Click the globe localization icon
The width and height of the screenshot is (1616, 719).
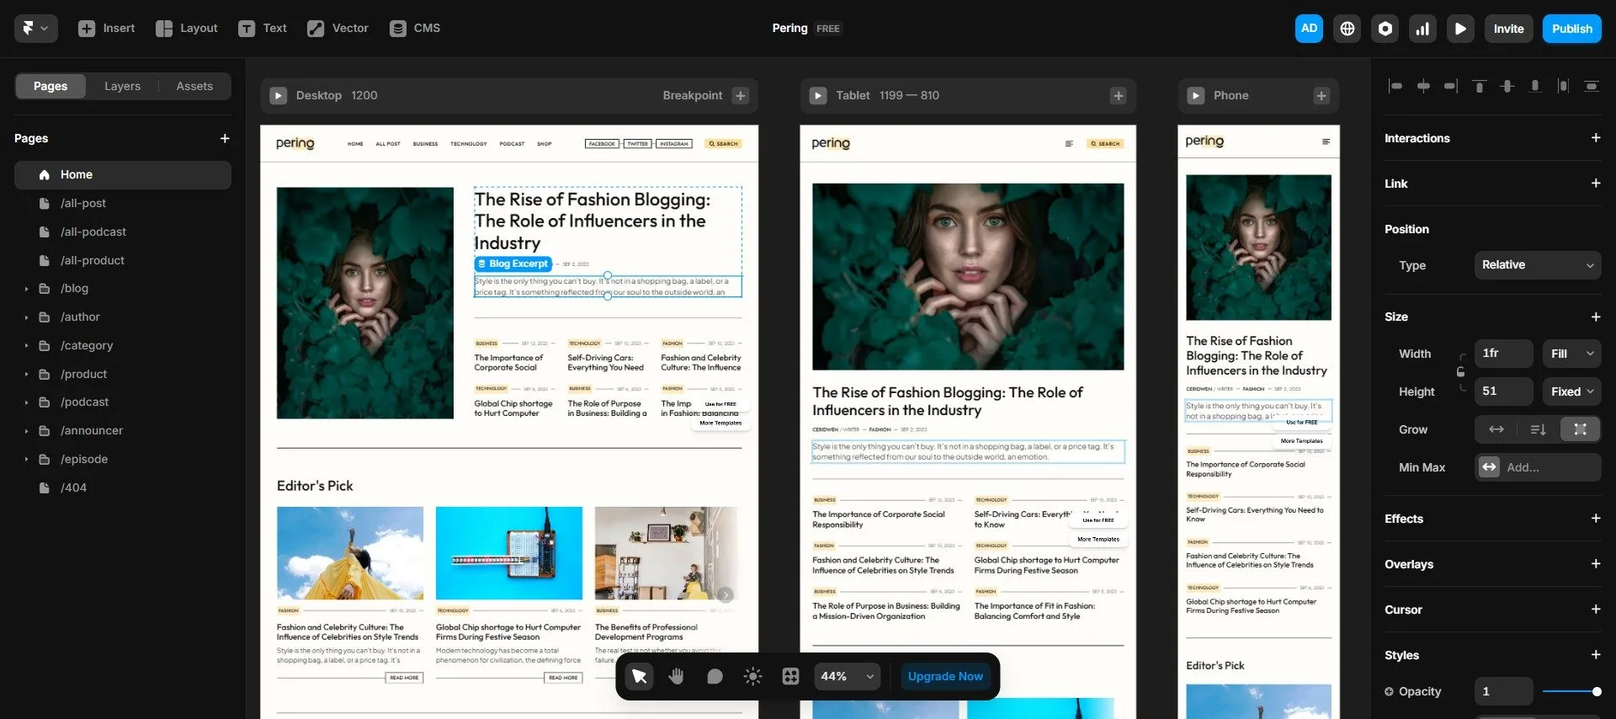(x=1347, y=29)
